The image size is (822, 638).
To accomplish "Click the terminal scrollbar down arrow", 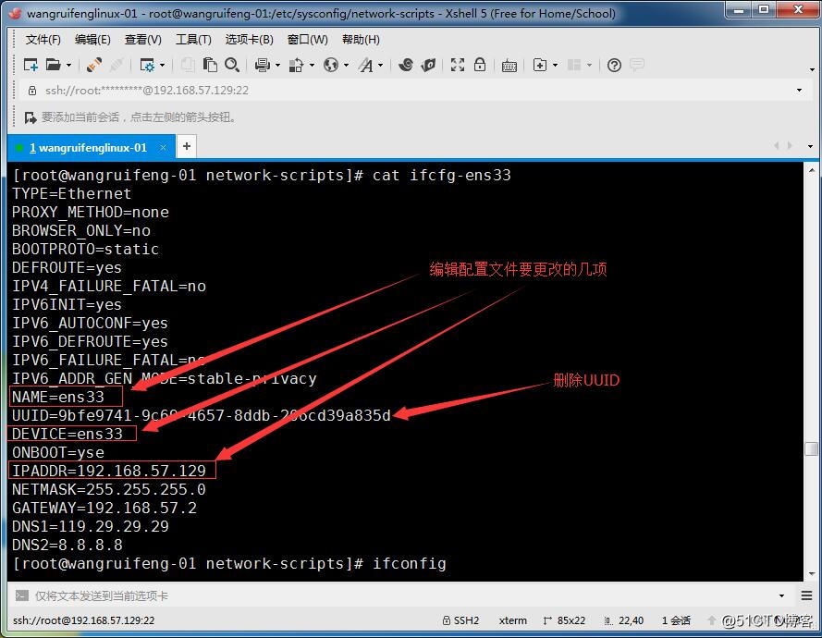I will coord(812,574).
